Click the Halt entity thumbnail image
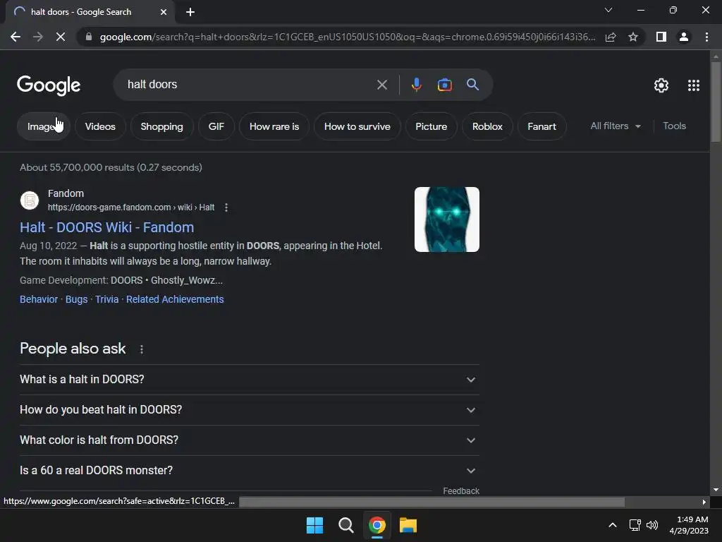The width and height of the screenshot is (722, 542). pos(446,219)
